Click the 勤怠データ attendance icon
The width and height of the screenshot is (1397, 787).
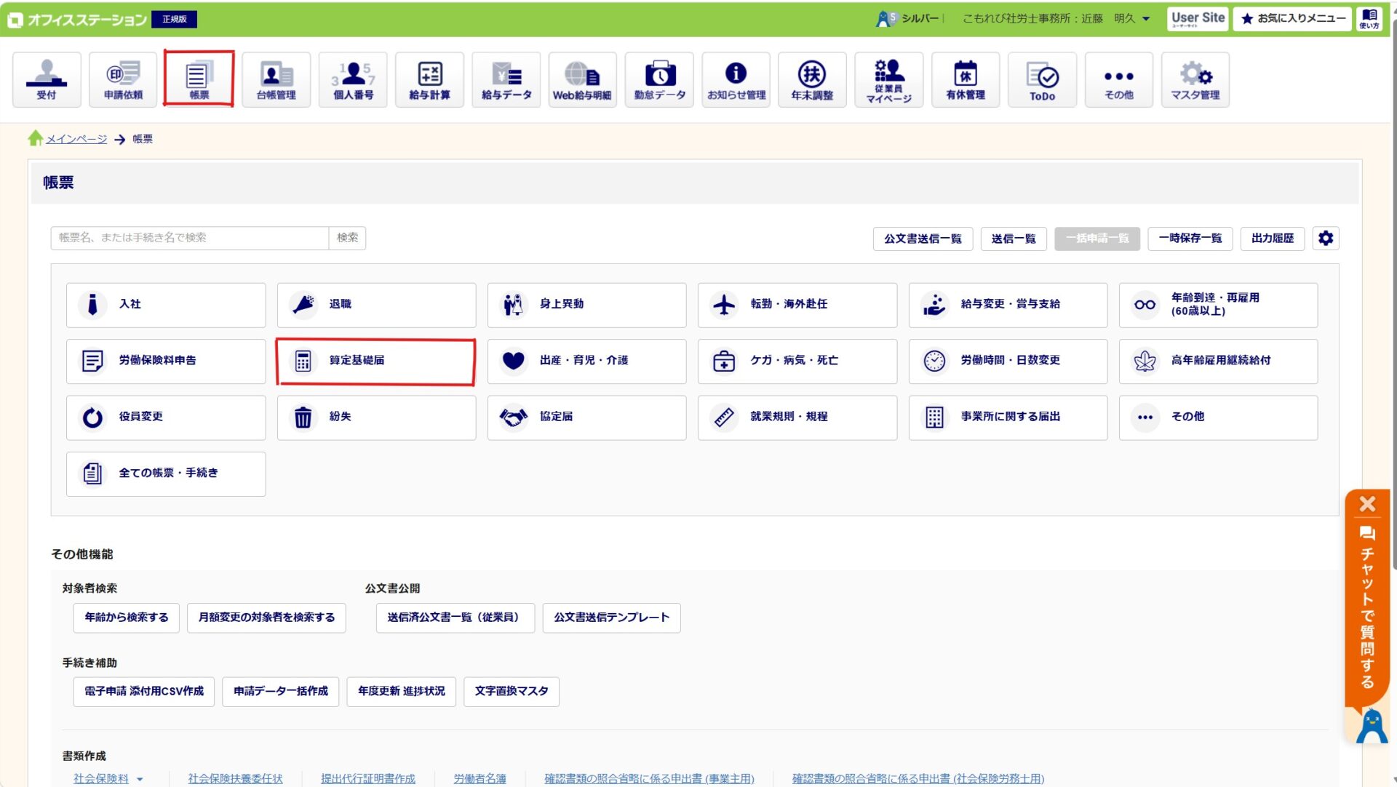pyautogui.click(x=659, y=80)
